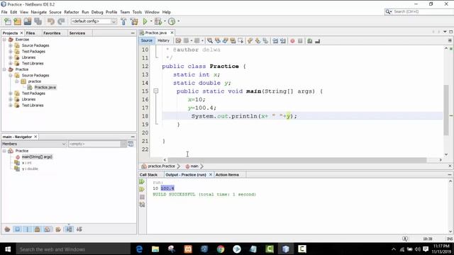Open Google Chrome from the taskbar
The width and height of the screenshot is (454, 255).
221,249
